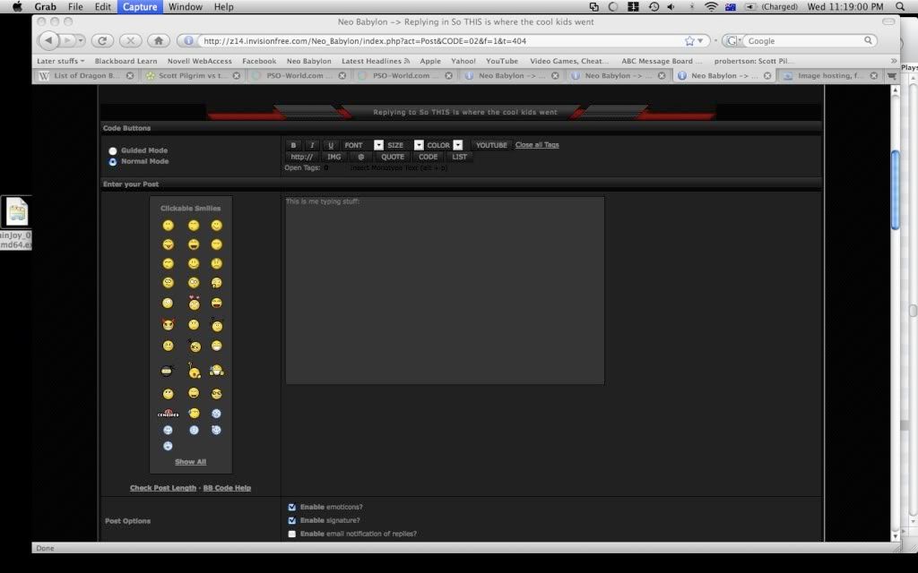Viewport: 918px width, 573px height.
Task: Bookmark page with the star icon
Action: click(x=689, y=40)
